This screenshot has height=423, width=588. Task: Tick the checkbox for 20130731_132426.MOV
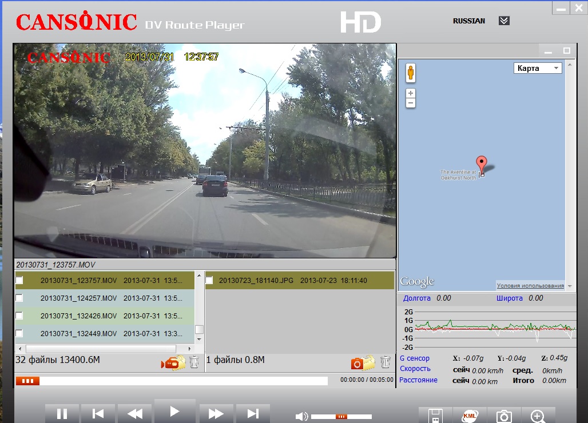[19, 316]
